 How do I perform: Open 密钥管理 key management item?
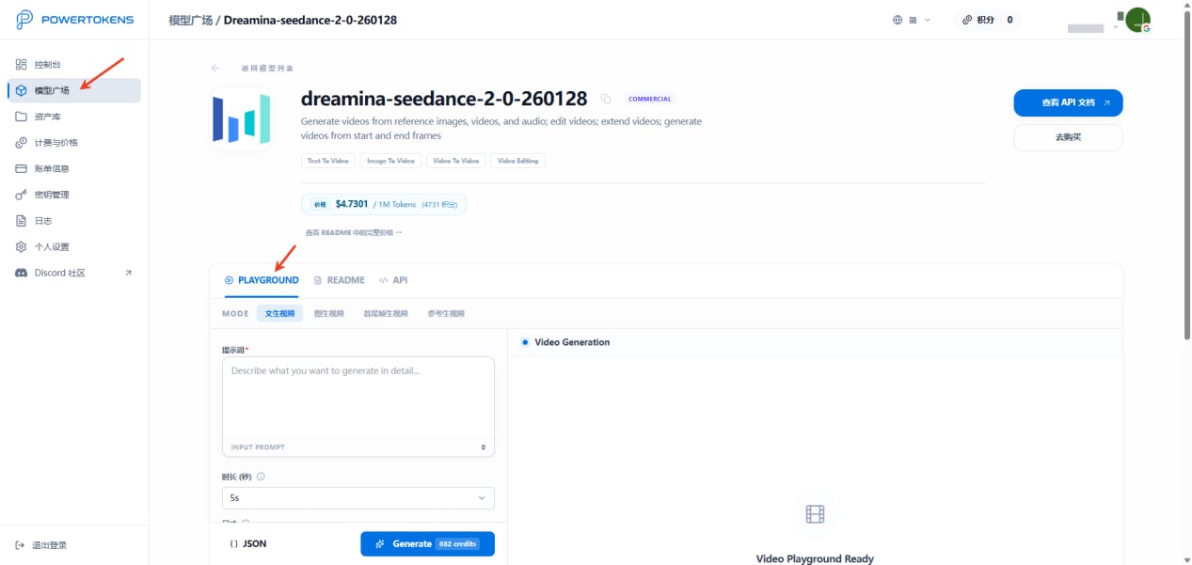click(x=73, y=195)
